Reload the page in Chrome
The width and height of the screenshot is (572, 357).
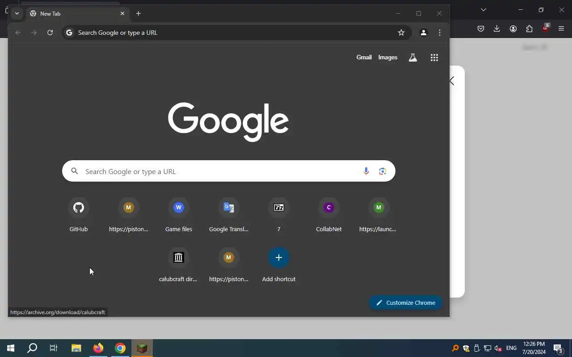(50, 33)
